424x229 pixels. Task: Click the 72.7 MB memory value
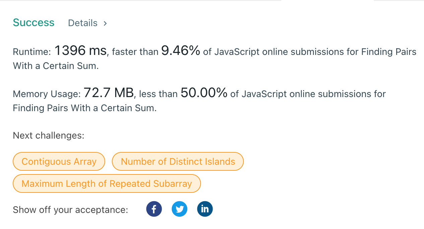109,92
